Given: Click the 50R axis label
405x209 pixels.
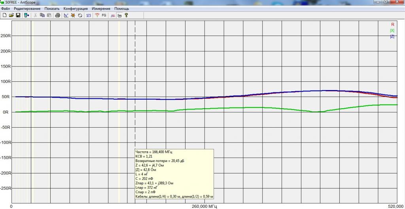Looking at the screenshot, I should (6, 97).
